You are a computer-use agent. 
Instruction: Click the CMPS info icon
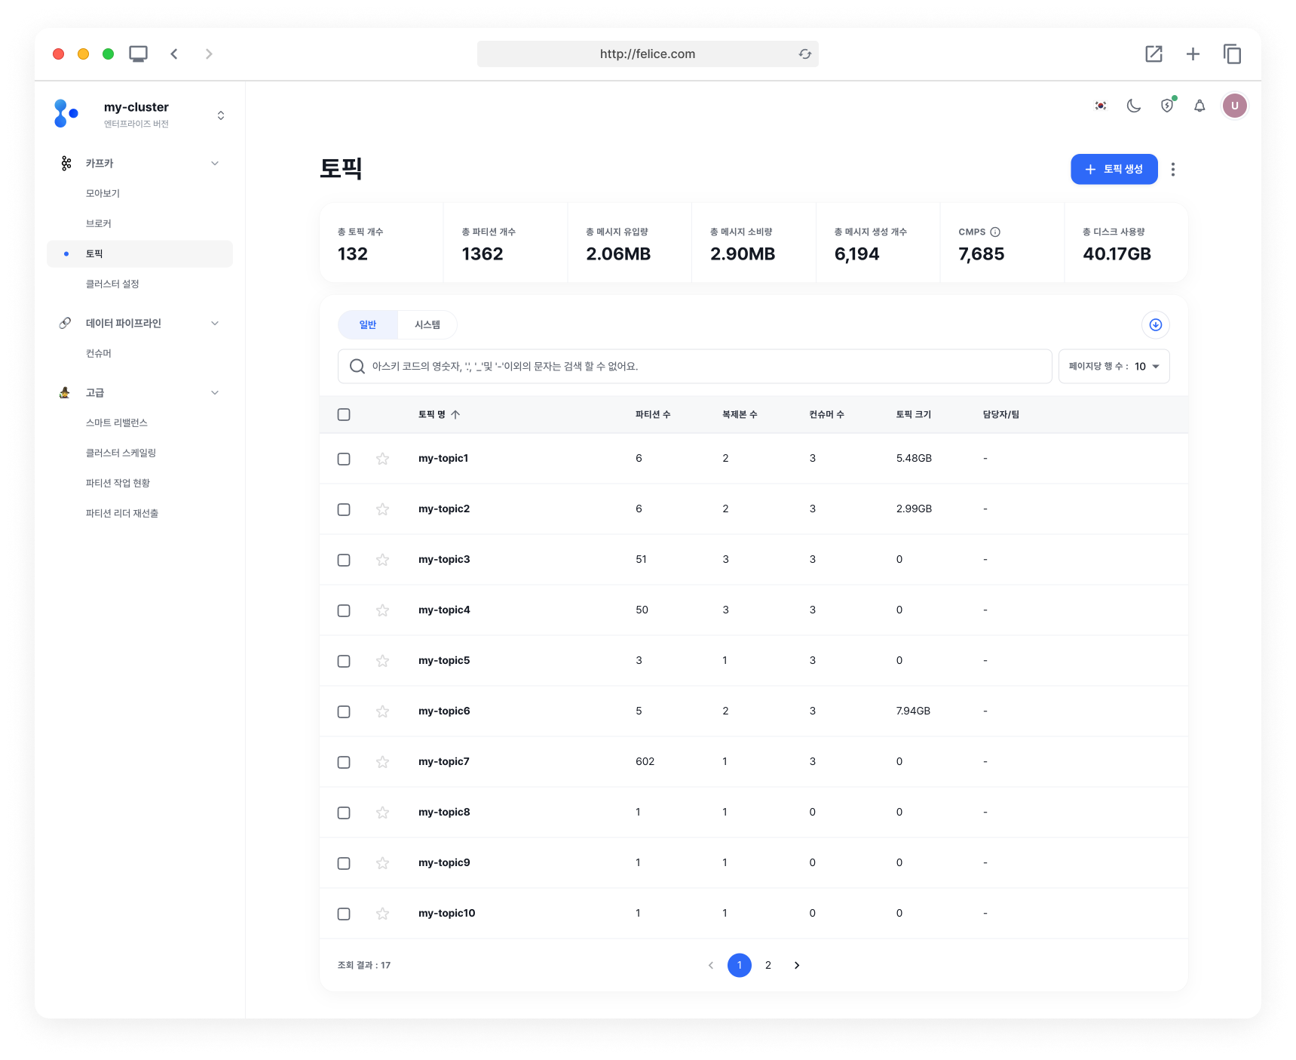click(x=995, y=232)
